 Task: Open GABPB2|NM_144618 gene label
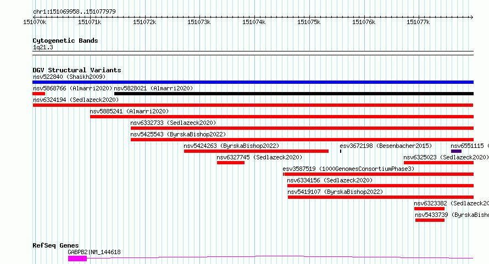pos(94,252)
